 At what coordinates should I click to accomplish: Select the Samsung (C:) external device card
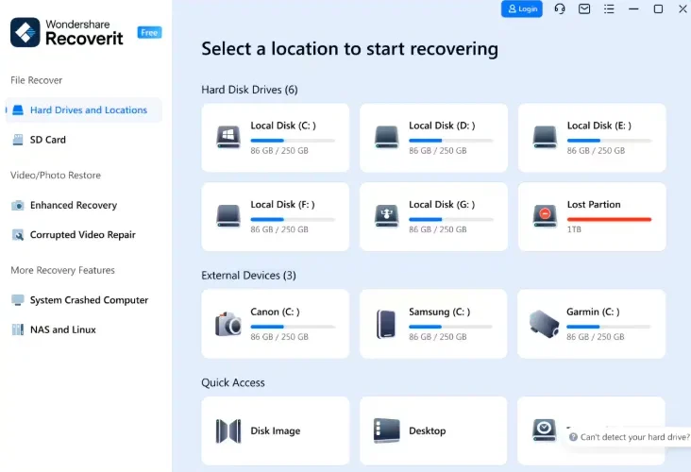coord(433,324)
